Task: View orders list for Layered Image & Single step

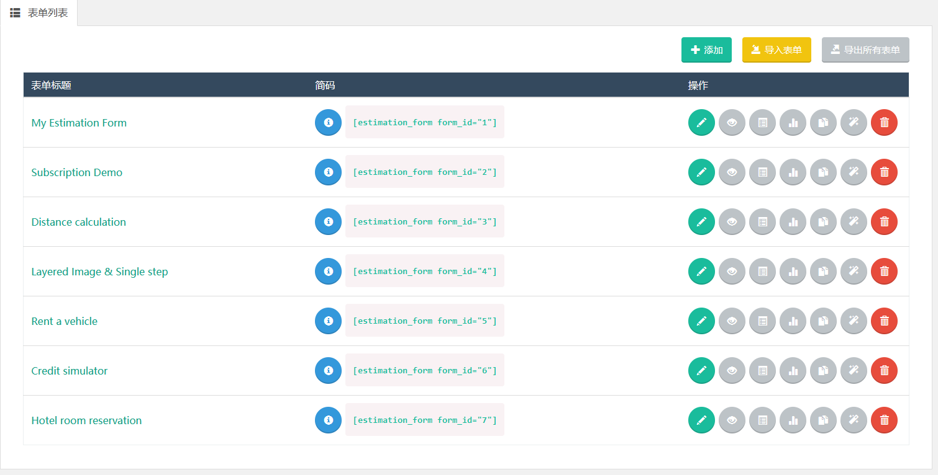Action: 763,271
